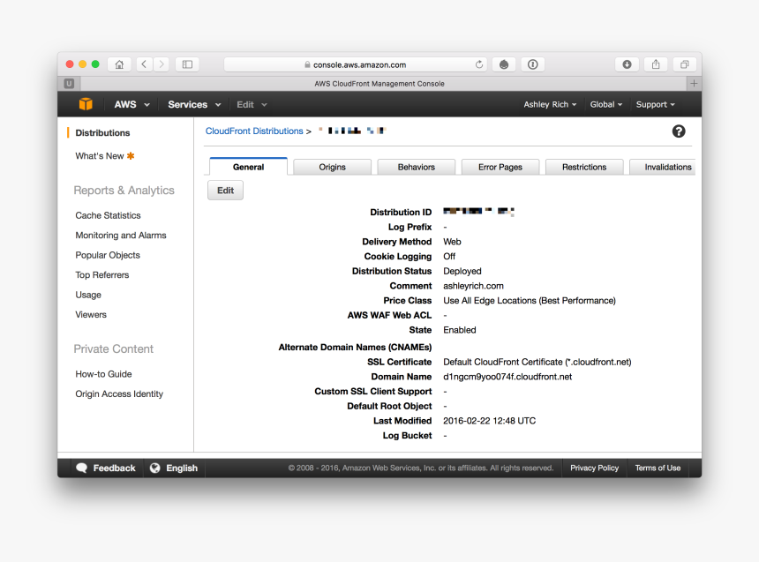Screen dimensions: 759x562
Task: Click the Cookie Logging value Off
Action: [449, 257]
